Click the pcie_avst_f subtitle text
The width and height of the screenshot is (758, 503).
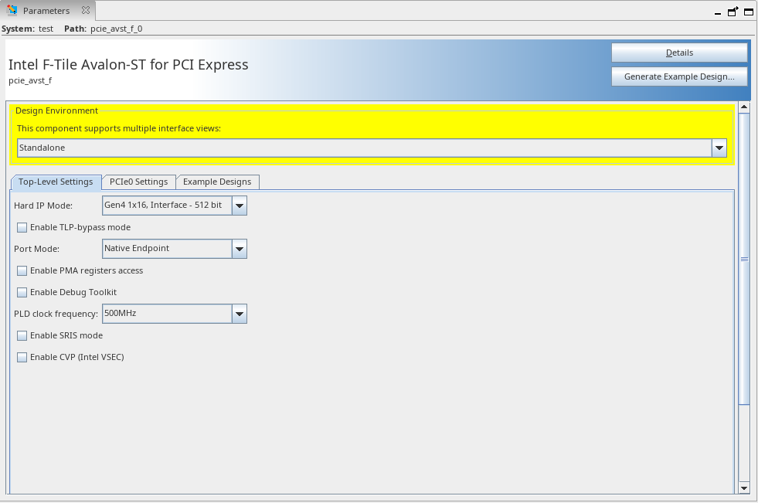click(30, 80)
